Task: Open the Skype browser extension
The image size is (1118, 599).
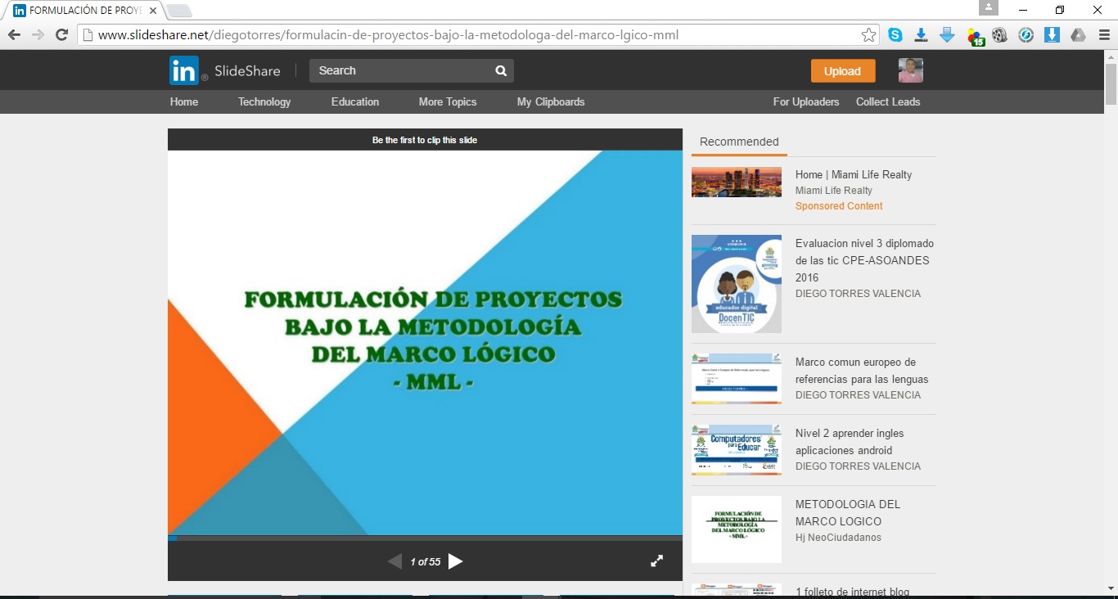Action: pyautogui.click(x=896, y=35)
